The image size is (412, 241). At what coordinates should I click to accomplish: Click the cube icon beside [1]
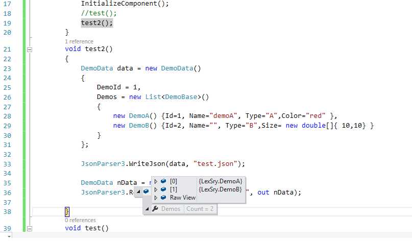[x=163, y=189]
